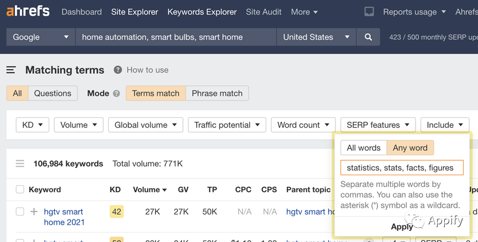This screenshot has height=242, width=478.
Task: Open the hgtv smart home parent topic link
Action: point(309,212)
